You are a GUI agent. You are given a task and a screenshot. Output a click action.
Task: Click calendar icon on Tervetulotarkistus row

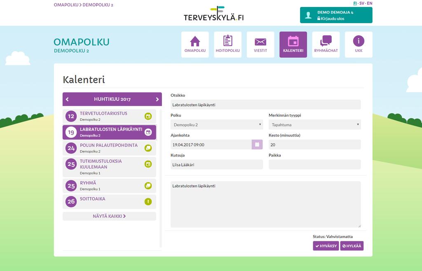click(x=148, y=116)
